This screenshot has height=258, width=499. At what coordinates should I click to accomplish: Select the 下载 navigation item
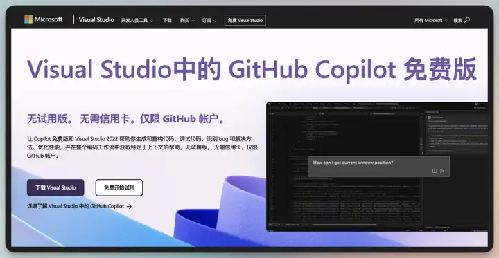click(x=167, y=20)
